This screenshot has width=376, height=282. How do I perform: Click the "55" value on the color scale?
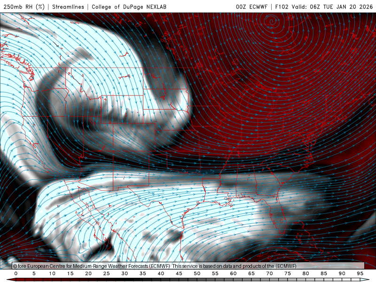coord(215,274)
